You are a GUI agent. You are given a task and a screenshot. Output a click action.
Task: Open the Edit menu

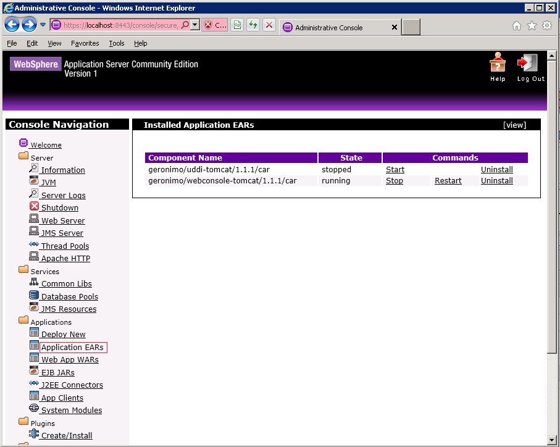pos(32,43)
